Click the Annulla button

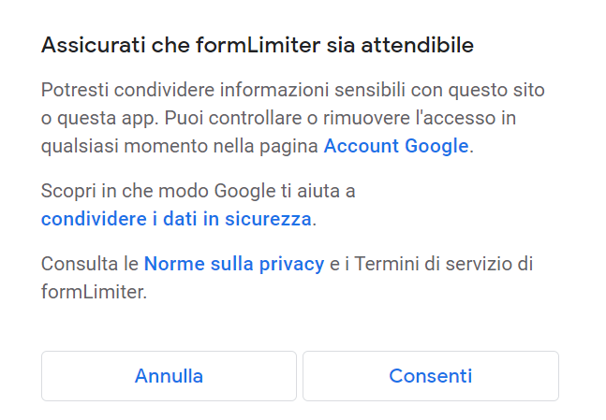click(x=169, y=376)
